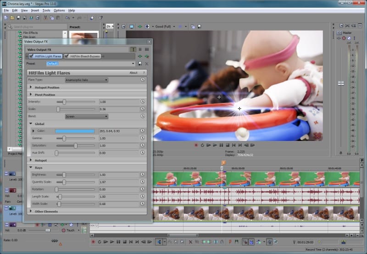Image resolution: width=367 pixels, height=254 pixels.
Task: Toggle the loop playback button in the bottom transport
Action: [100, 242]
